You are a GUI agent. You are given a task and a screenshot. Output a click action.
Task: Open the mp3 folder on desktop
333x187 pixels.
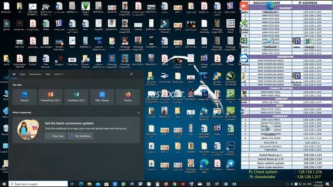pos(178,113)
